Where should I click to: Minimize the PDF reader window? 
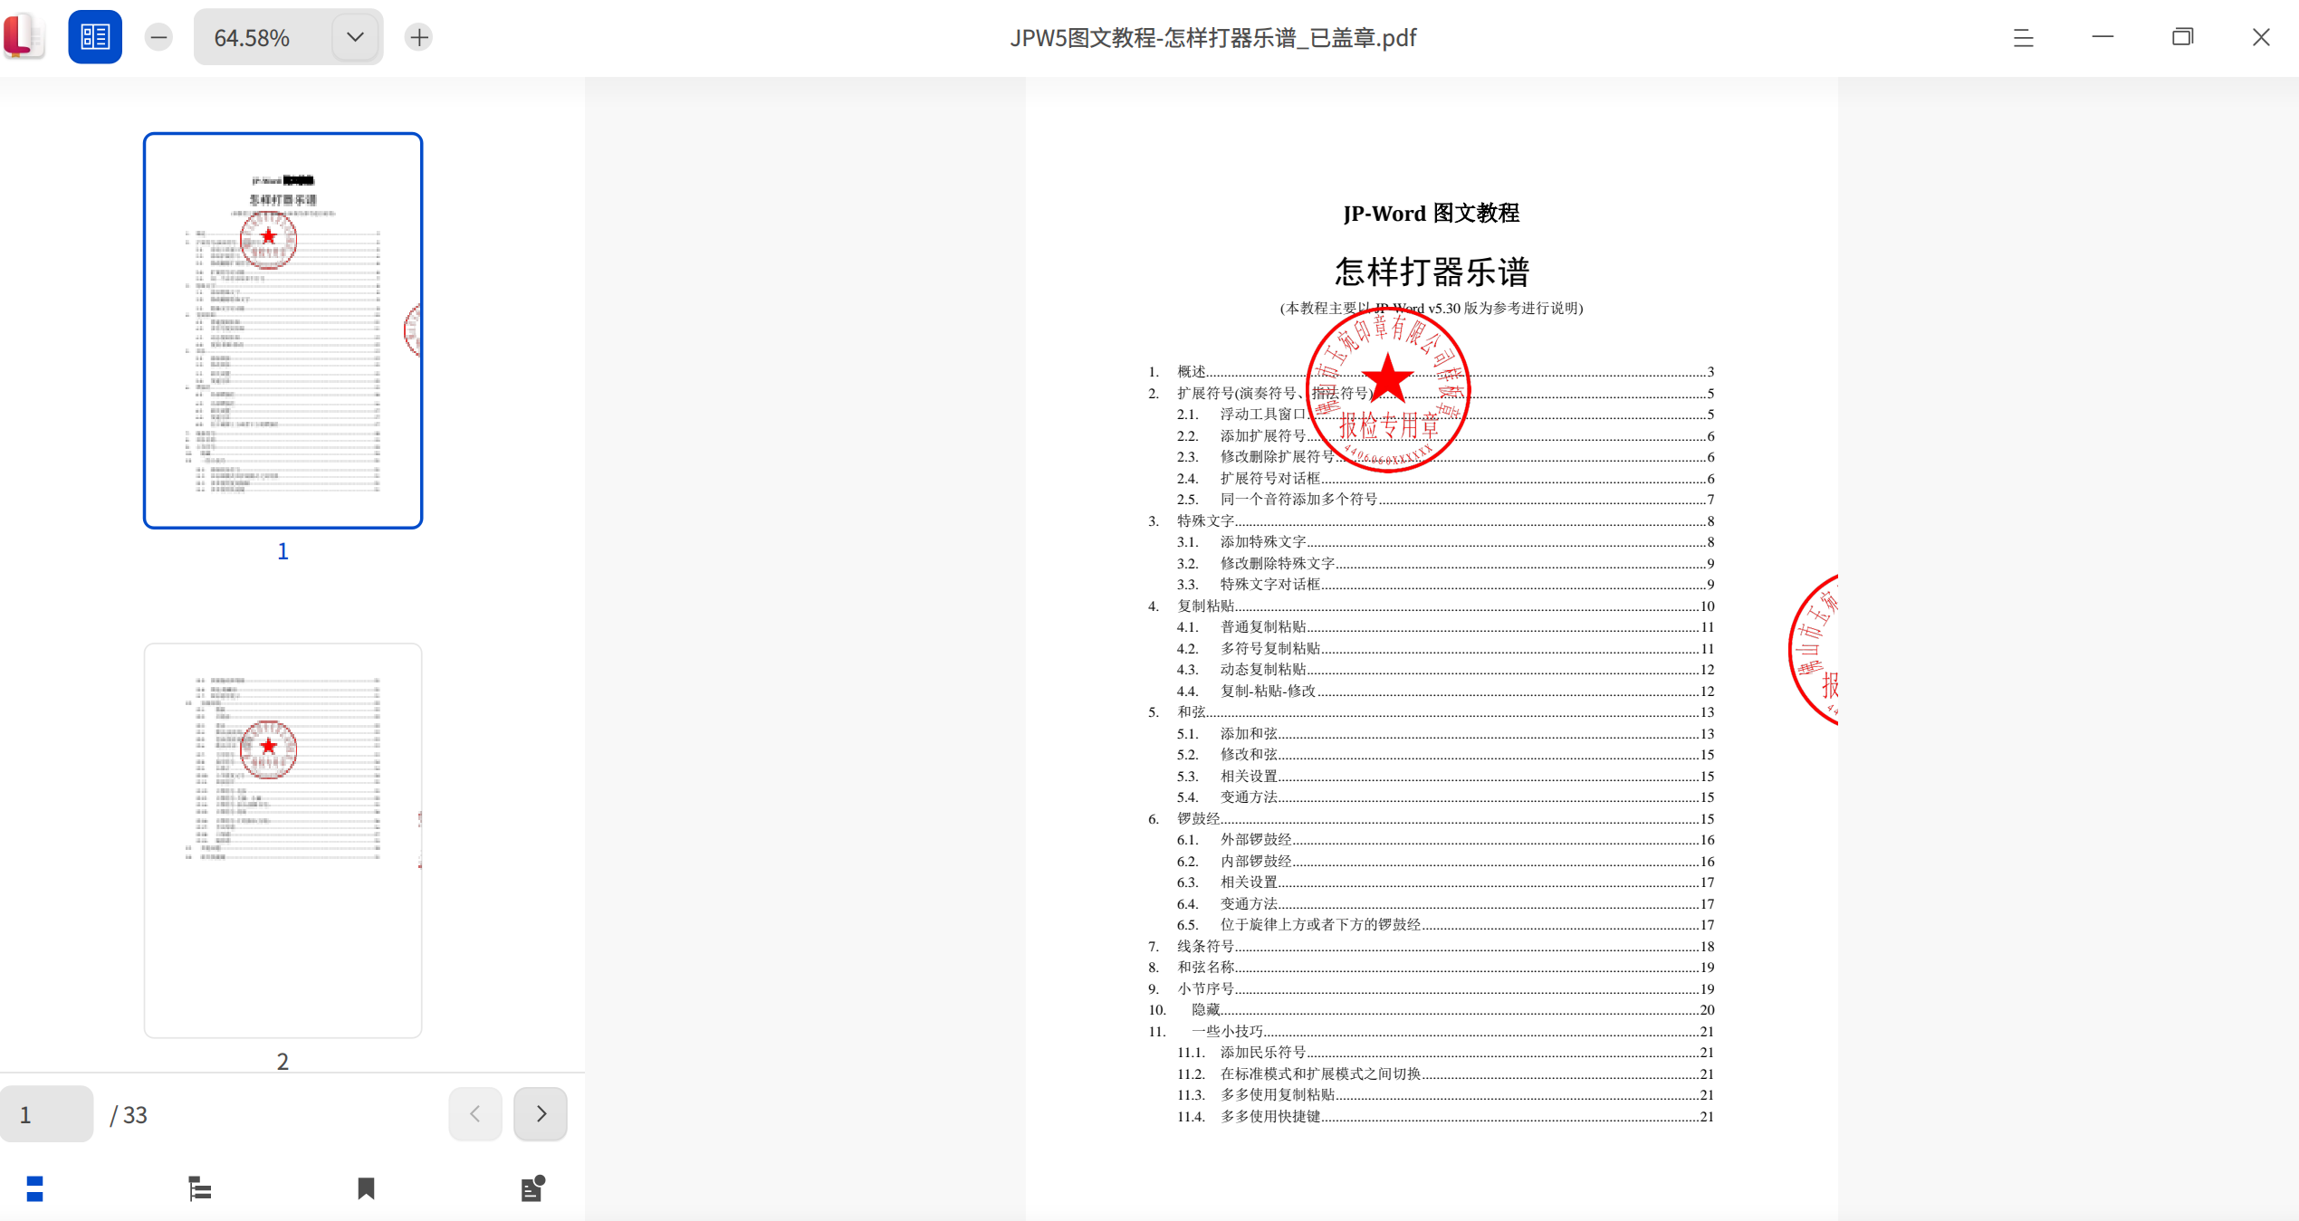(2103, 37)
